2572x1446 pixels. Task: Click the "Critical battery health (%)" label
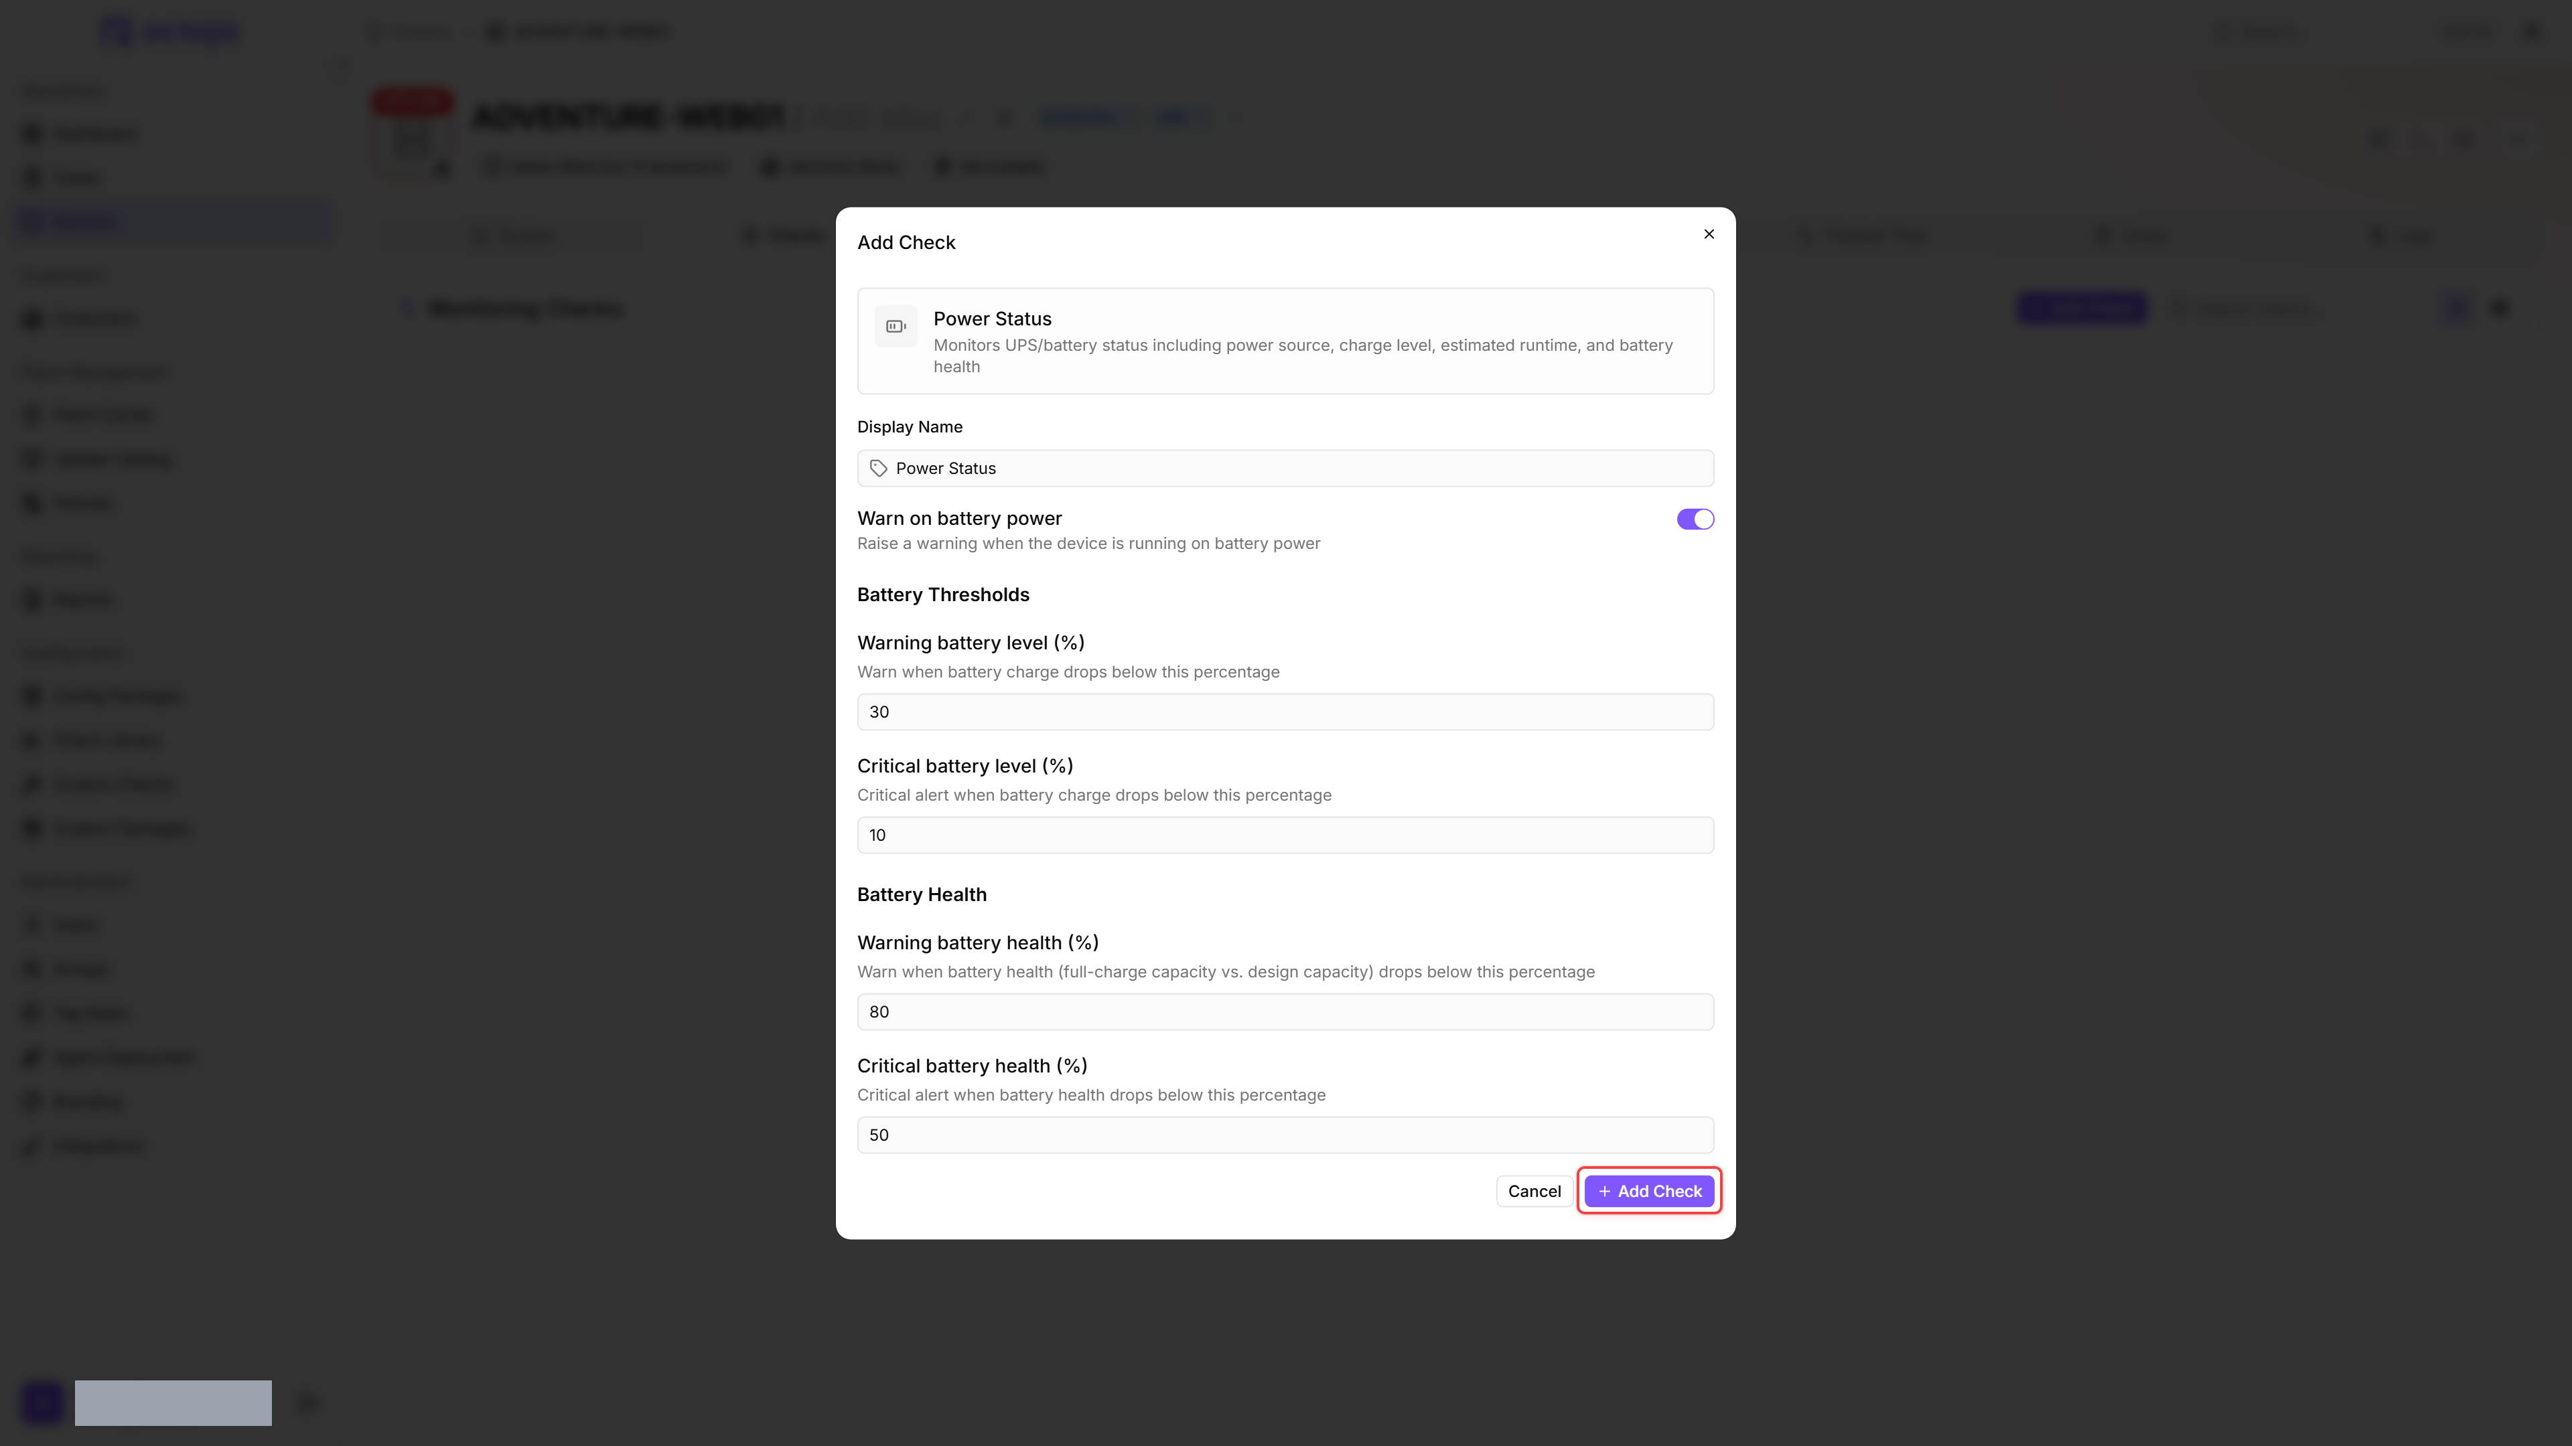coord(971,1066)
